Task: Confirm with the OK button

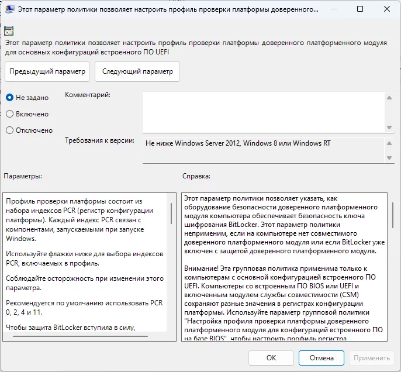Action: [271, 357]
